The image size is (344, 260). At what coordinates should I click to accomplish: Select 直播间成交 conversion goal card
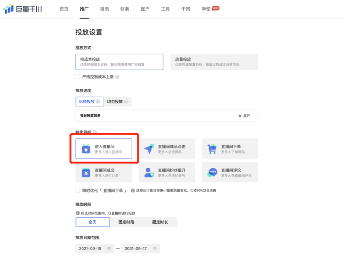tap(104, 172)
